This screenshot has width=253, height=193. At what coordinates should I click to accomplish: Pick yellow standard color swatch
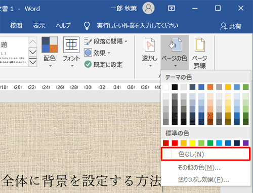point(192,143)
